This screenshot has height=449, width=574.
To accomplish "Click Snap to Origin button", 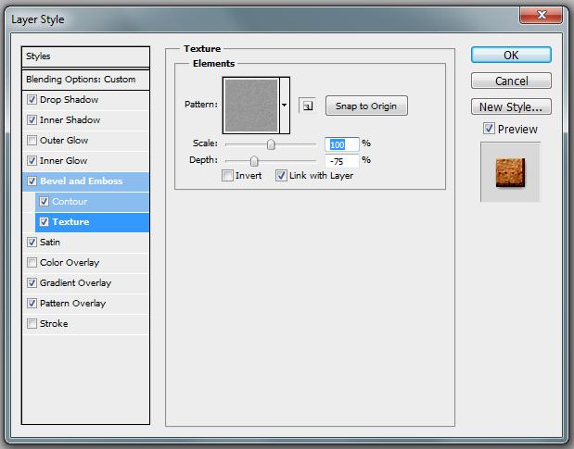I will click(x=365, y=106).
